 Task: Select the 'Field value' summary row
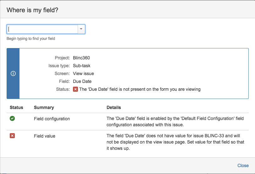[x=45, y=136]
